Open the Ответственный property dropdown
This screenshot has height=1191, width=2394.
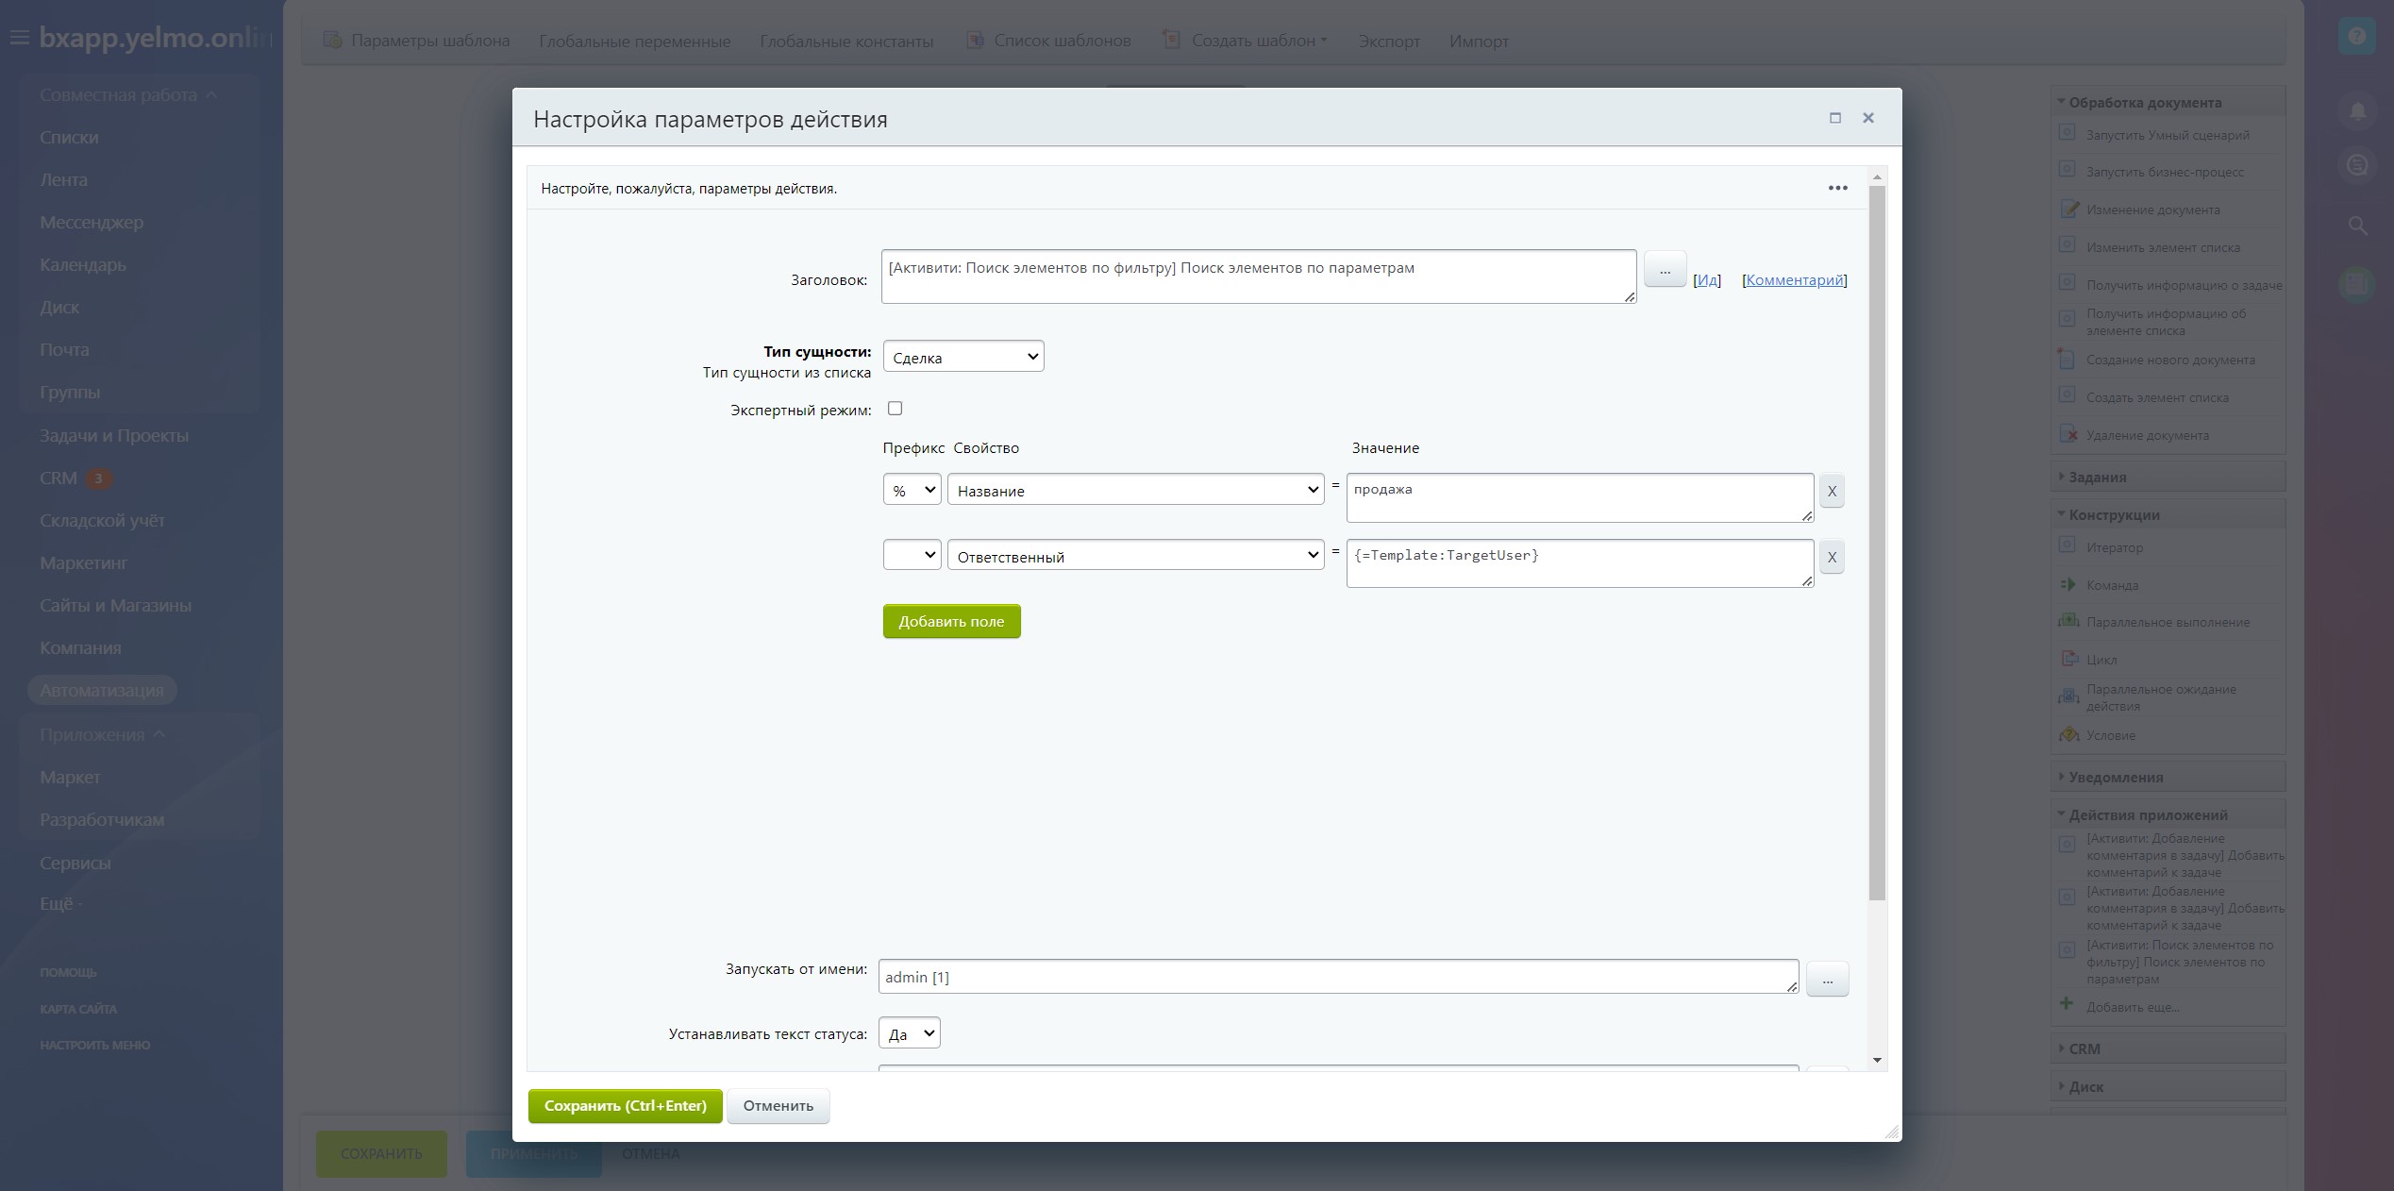[x=1135, y=556]
